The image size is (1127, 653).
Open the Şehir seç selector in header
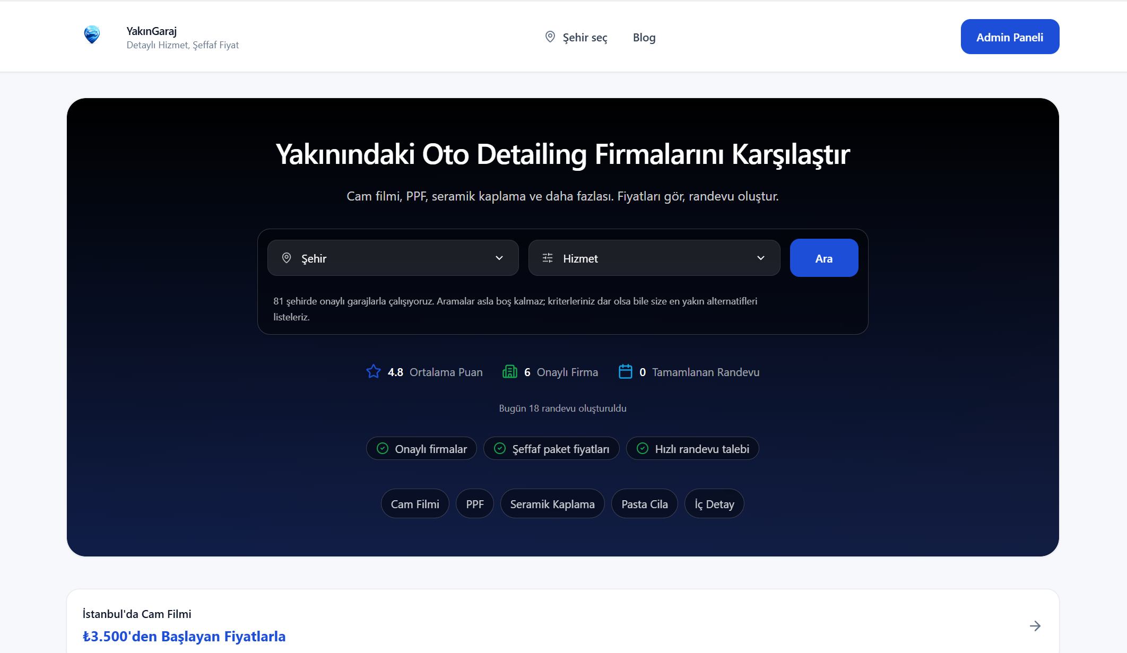(584, 38)
